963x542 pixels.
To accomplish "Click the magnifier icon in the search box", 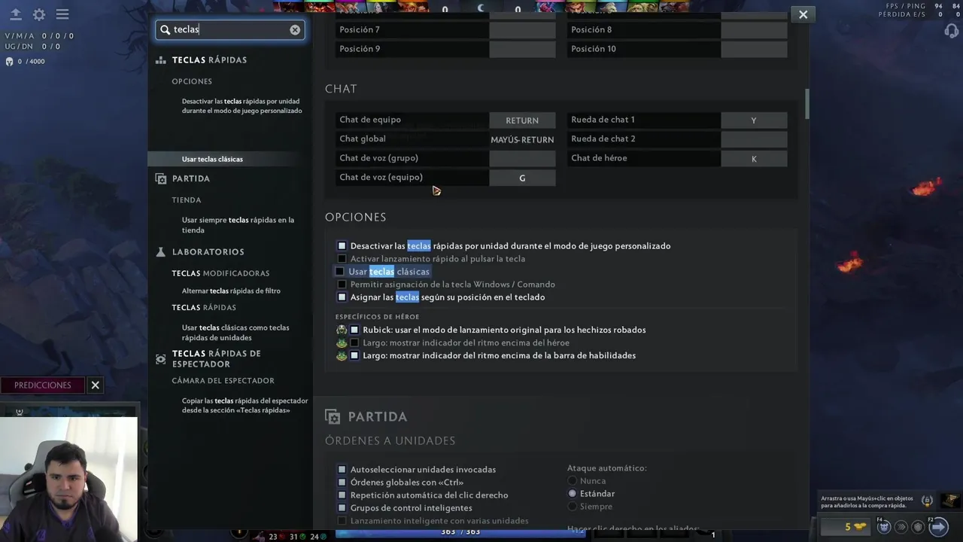I will click(x=165, y=30).
